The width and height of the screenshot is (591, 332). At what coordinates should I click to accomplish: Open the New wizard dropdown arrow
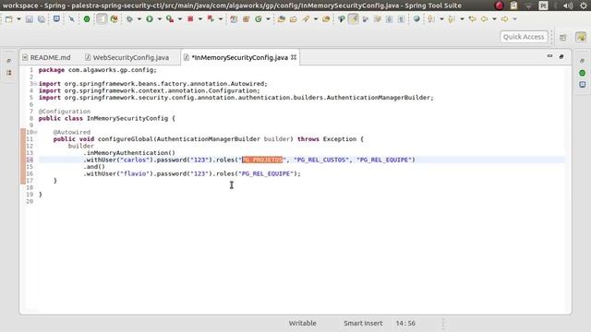point(18,18)
